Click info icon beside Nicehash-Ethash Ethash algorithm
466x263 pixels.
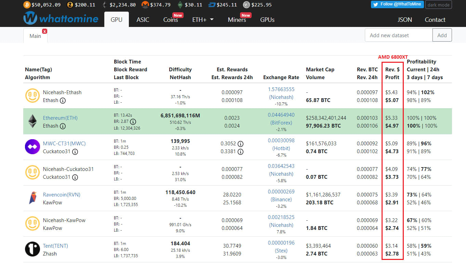pyautogui.click(x=63, y=100)
